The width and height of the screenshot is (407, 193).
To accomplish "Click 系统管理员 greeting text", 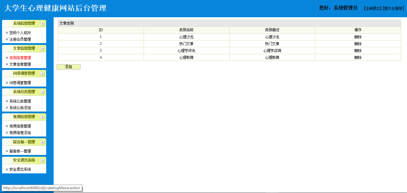I will (346, 8).
